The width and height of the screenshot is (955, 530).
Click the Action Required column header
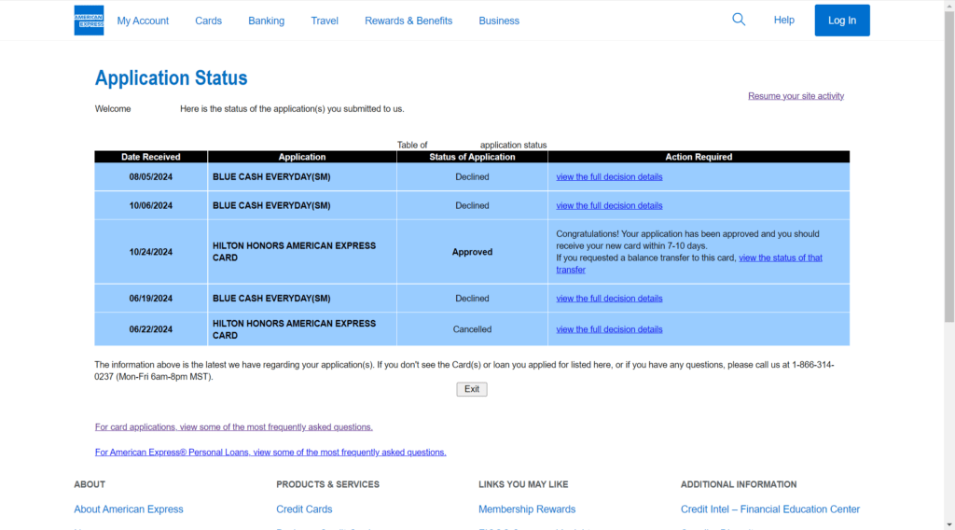(699, 157)
